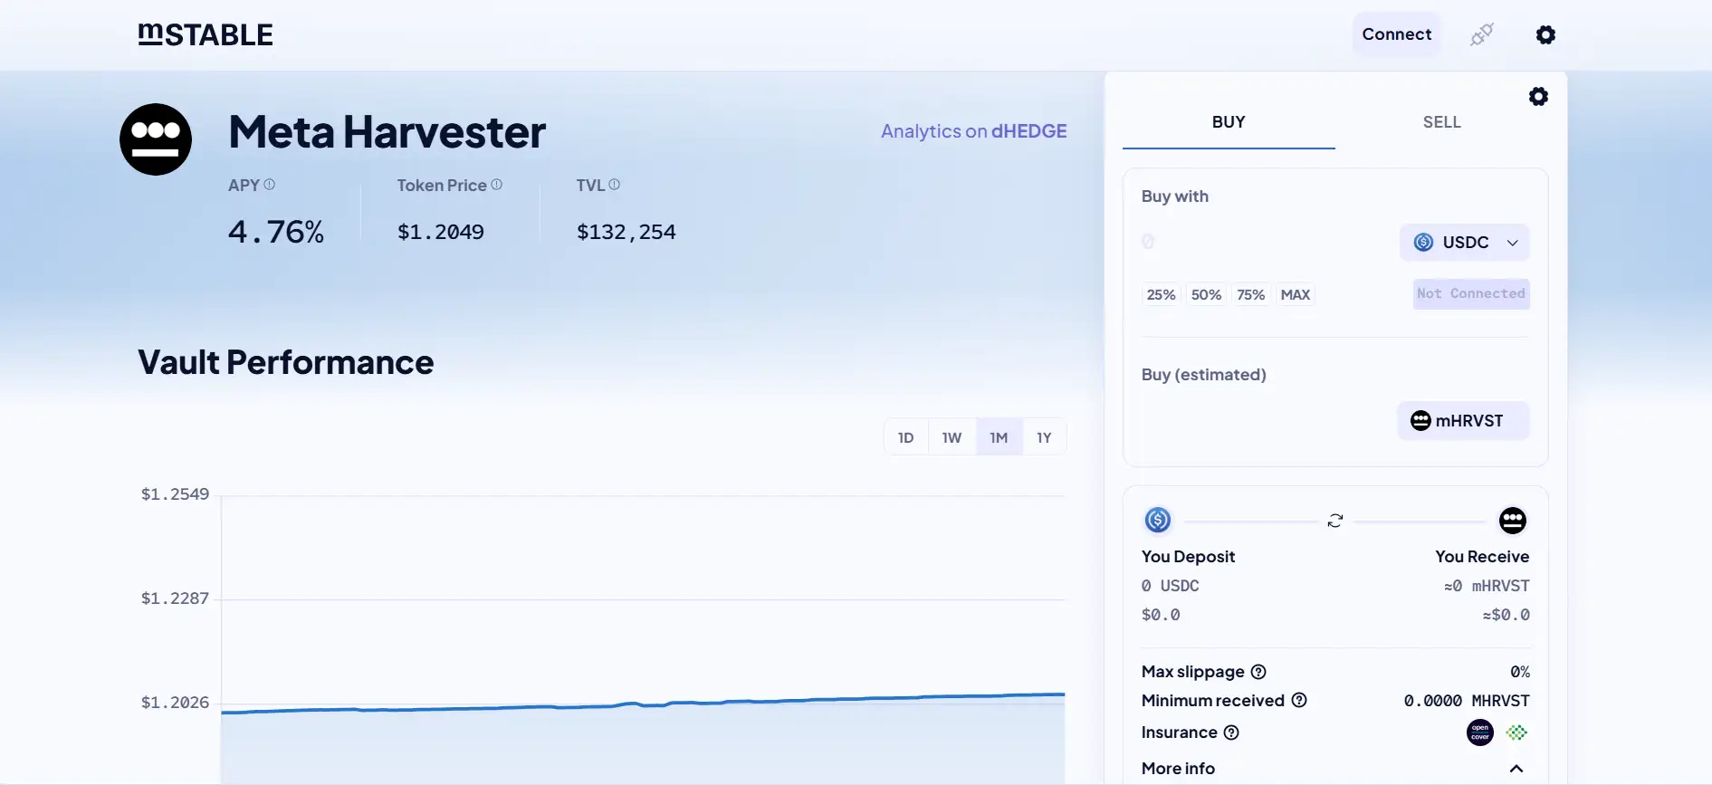Viewport: 1712px width, 785px height.
Task: Click the APY info icon
Action: [269, 185]
